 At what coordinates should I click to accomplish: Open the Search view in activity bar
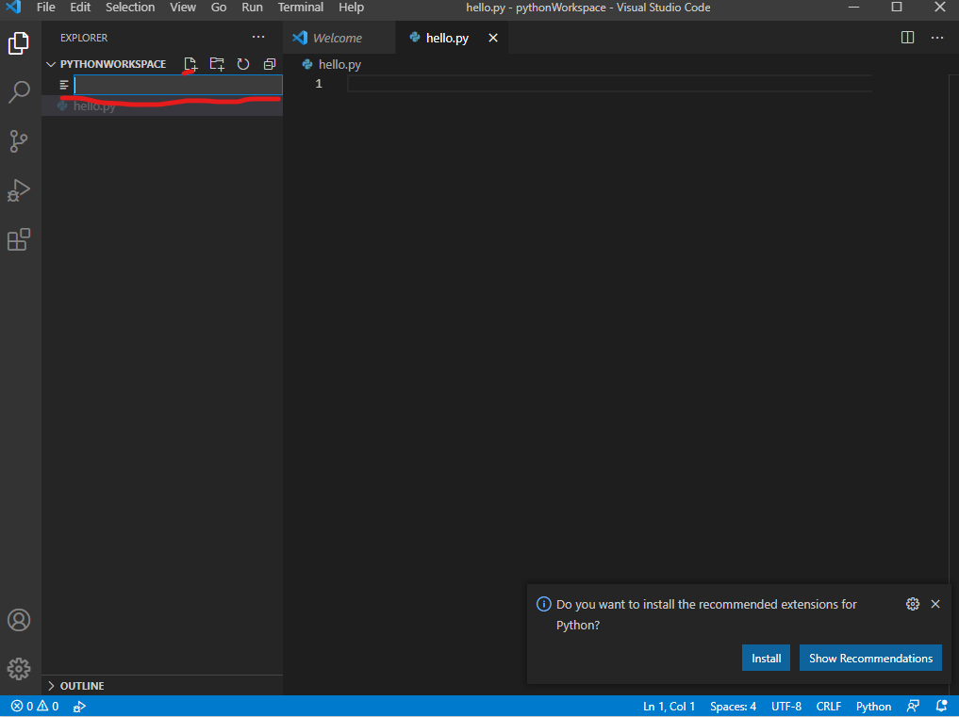tap(19, 92)
